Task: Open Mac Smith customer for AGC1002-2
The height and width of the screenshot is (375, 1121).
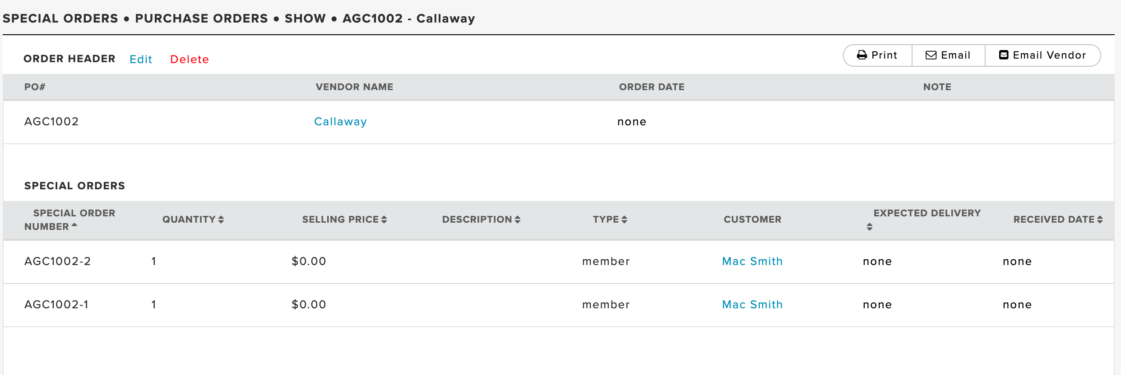Action: coord(752,261)
